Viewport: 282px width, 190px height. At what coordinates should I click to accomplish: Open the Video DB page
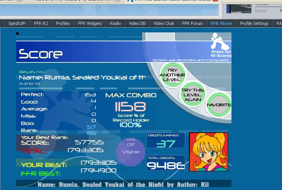[137, 23]
